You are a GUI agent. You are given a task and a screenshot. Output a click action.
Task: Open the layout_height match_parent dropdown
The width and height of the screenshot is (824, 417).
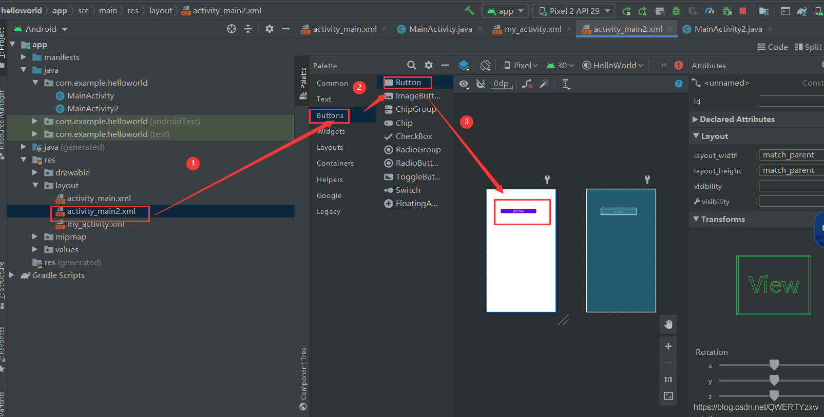pos(791,170)
